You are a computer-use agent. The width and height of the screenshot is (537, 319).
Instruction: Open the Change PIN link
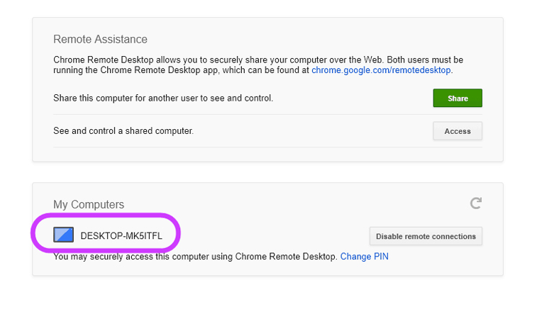364,257
